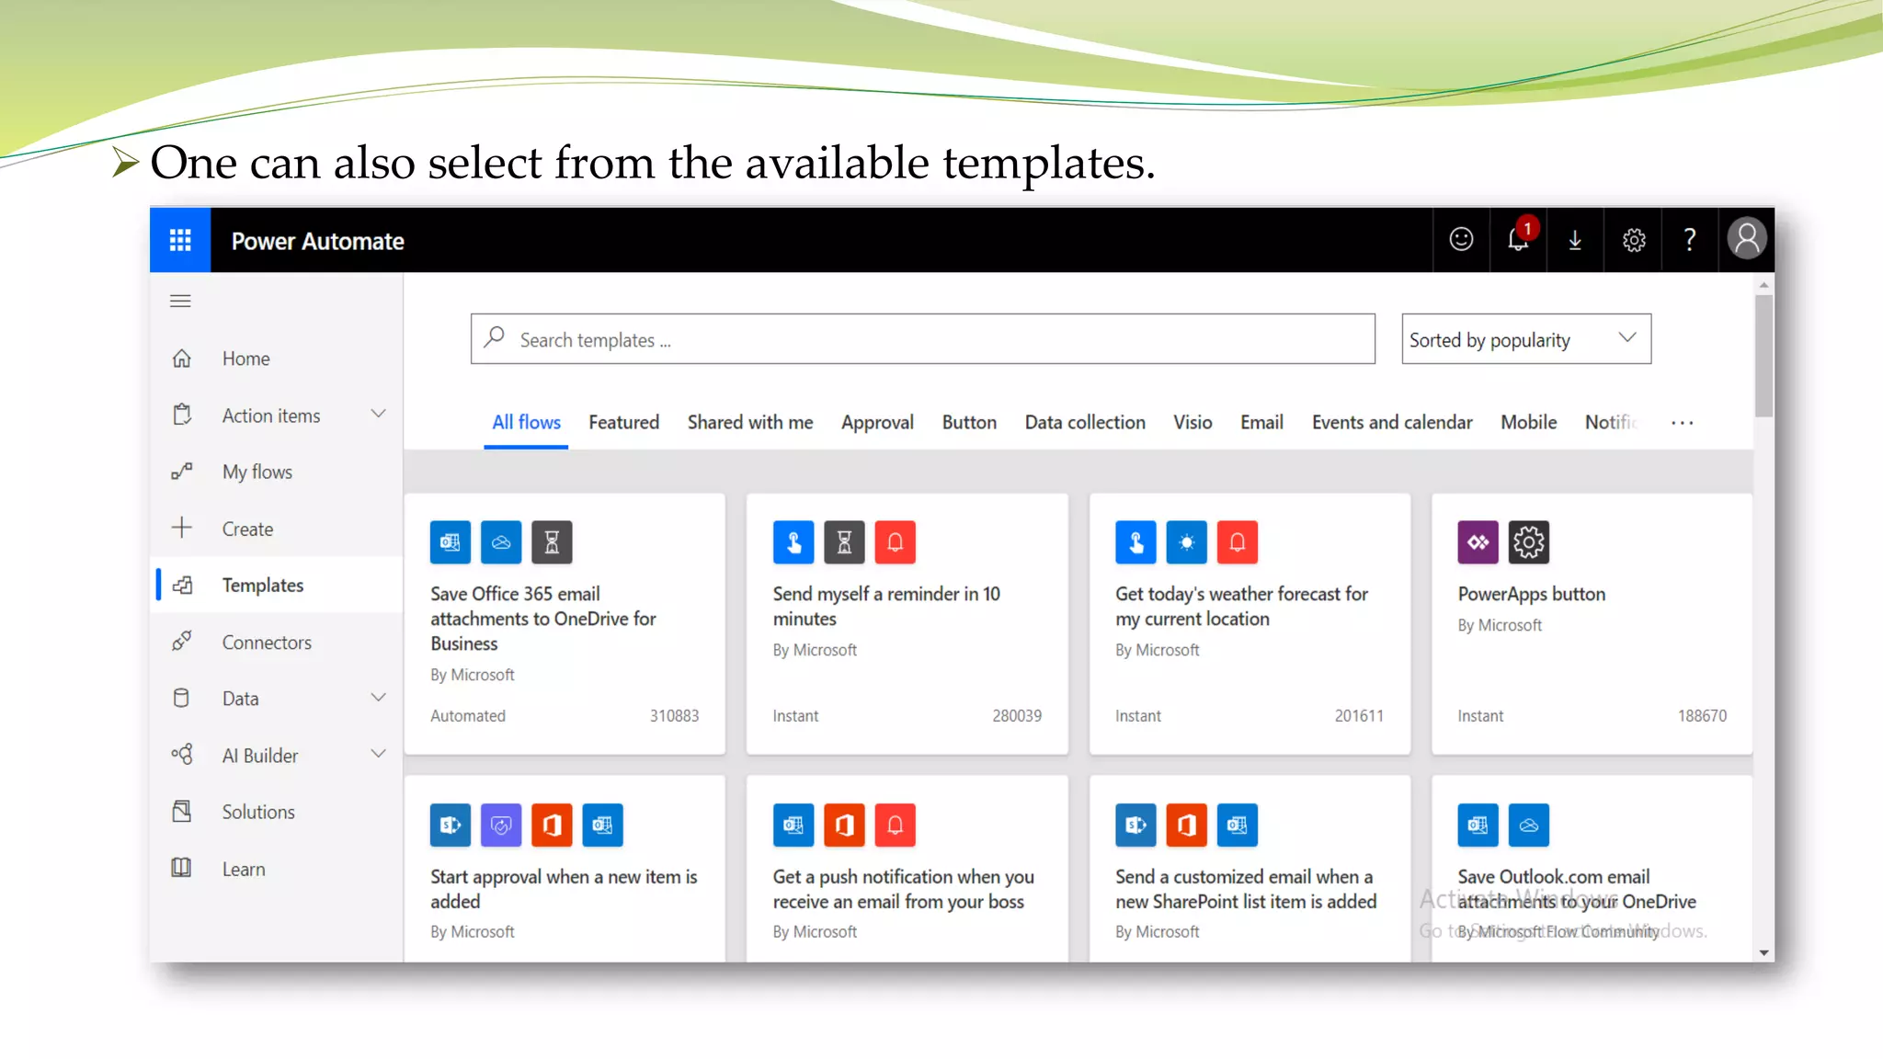1883x1059 pixels.
Task: Open Send a customized email template
Action: pos(1250,869)
